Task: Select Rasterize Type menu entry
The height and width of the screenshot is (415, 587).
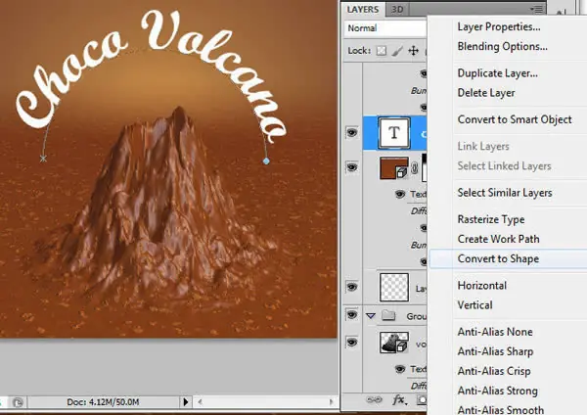Action: [x=491, y=219]
